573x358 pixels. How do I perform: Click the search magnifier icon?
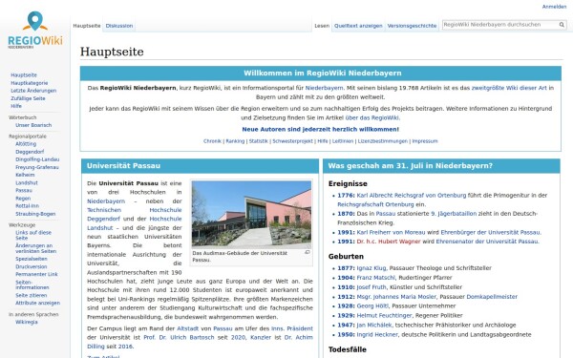click(x=562, y=25)
